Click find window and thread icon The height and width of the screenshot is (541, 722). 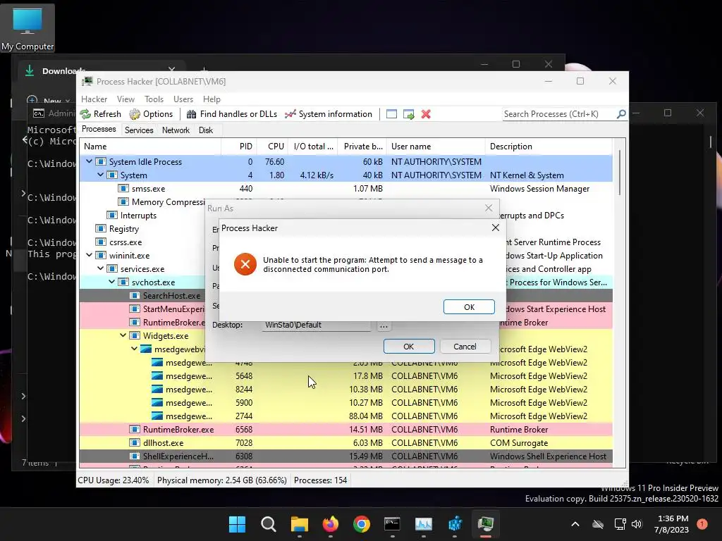pyautogui.click(x=408, y=114)
